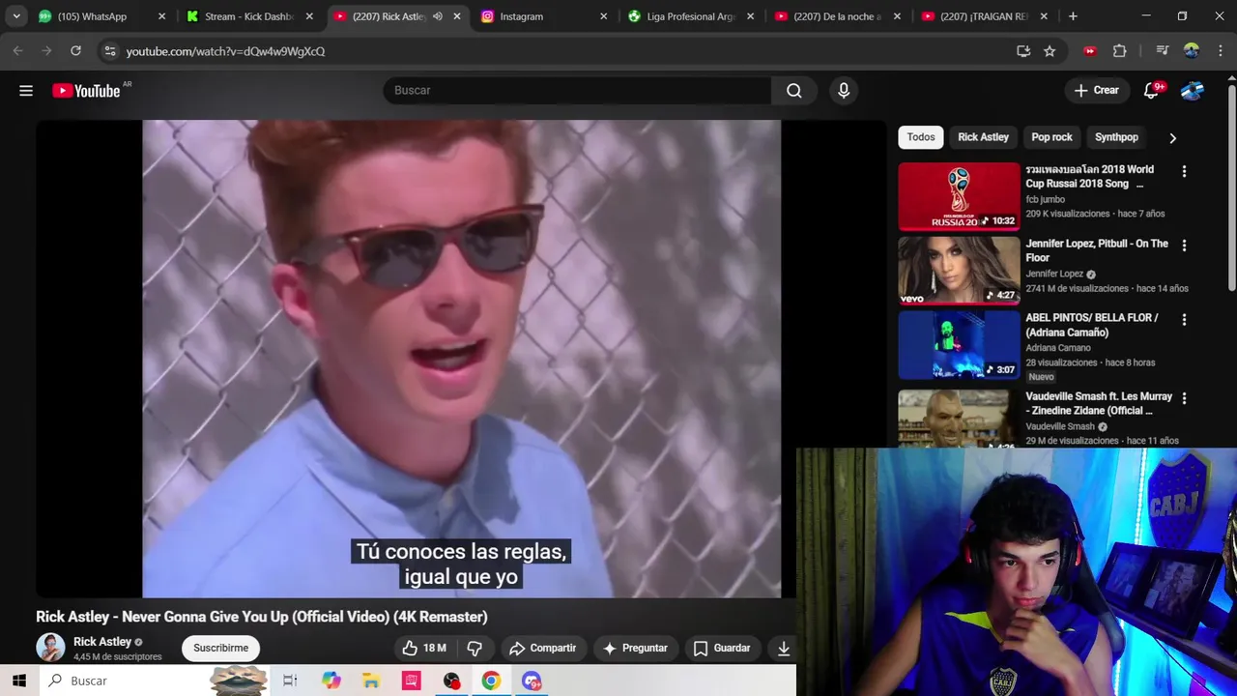
Task: Switch to Chrome in the taskbar
Action: 491,681
